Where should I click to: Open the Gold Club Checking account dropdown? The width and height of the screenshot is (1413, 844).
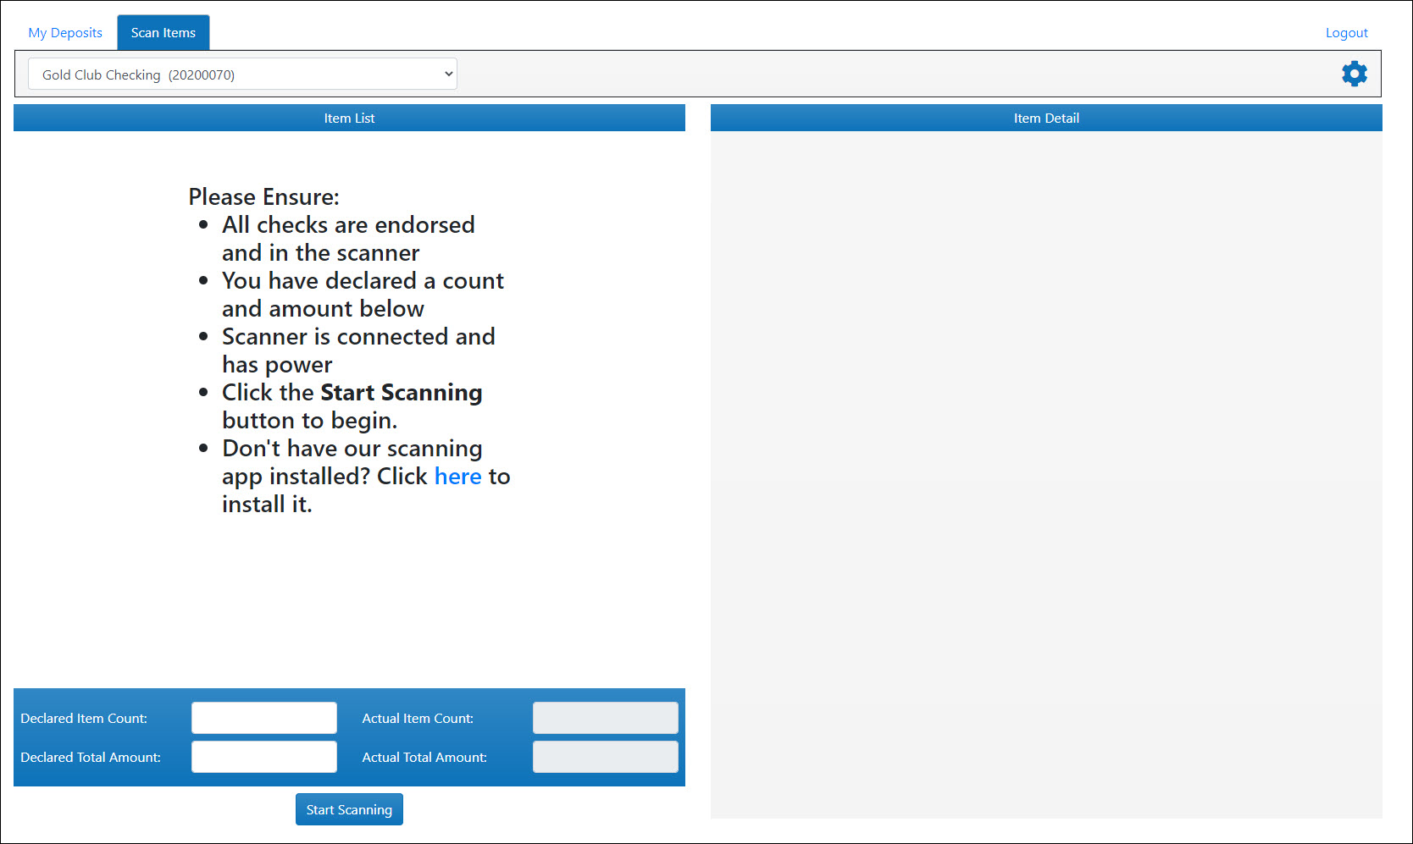tap(241, 74)
